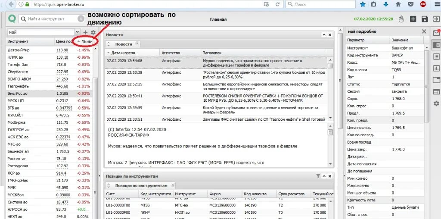The image size is (441, 219).
Task: Open browser bookmarks list icon
Action: point(373,4)
